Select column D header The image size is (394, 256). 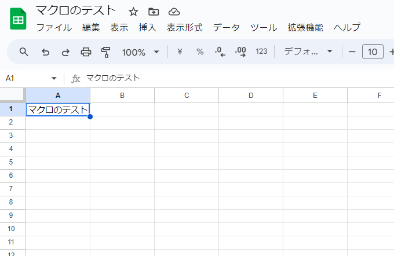pos(251,95)
